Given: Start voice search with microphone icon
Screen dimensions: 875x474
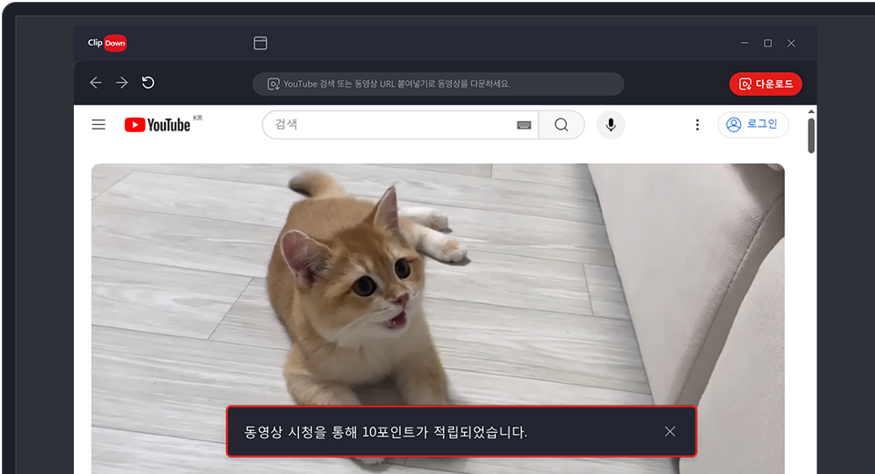Looking at the screenshot, I should coord(611,125).
